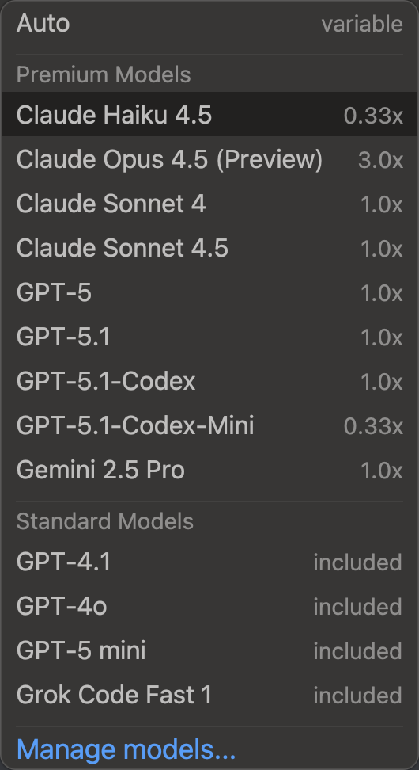
Task: Choose Claude Haiku 4.5 model
Action: click(209, 114)
